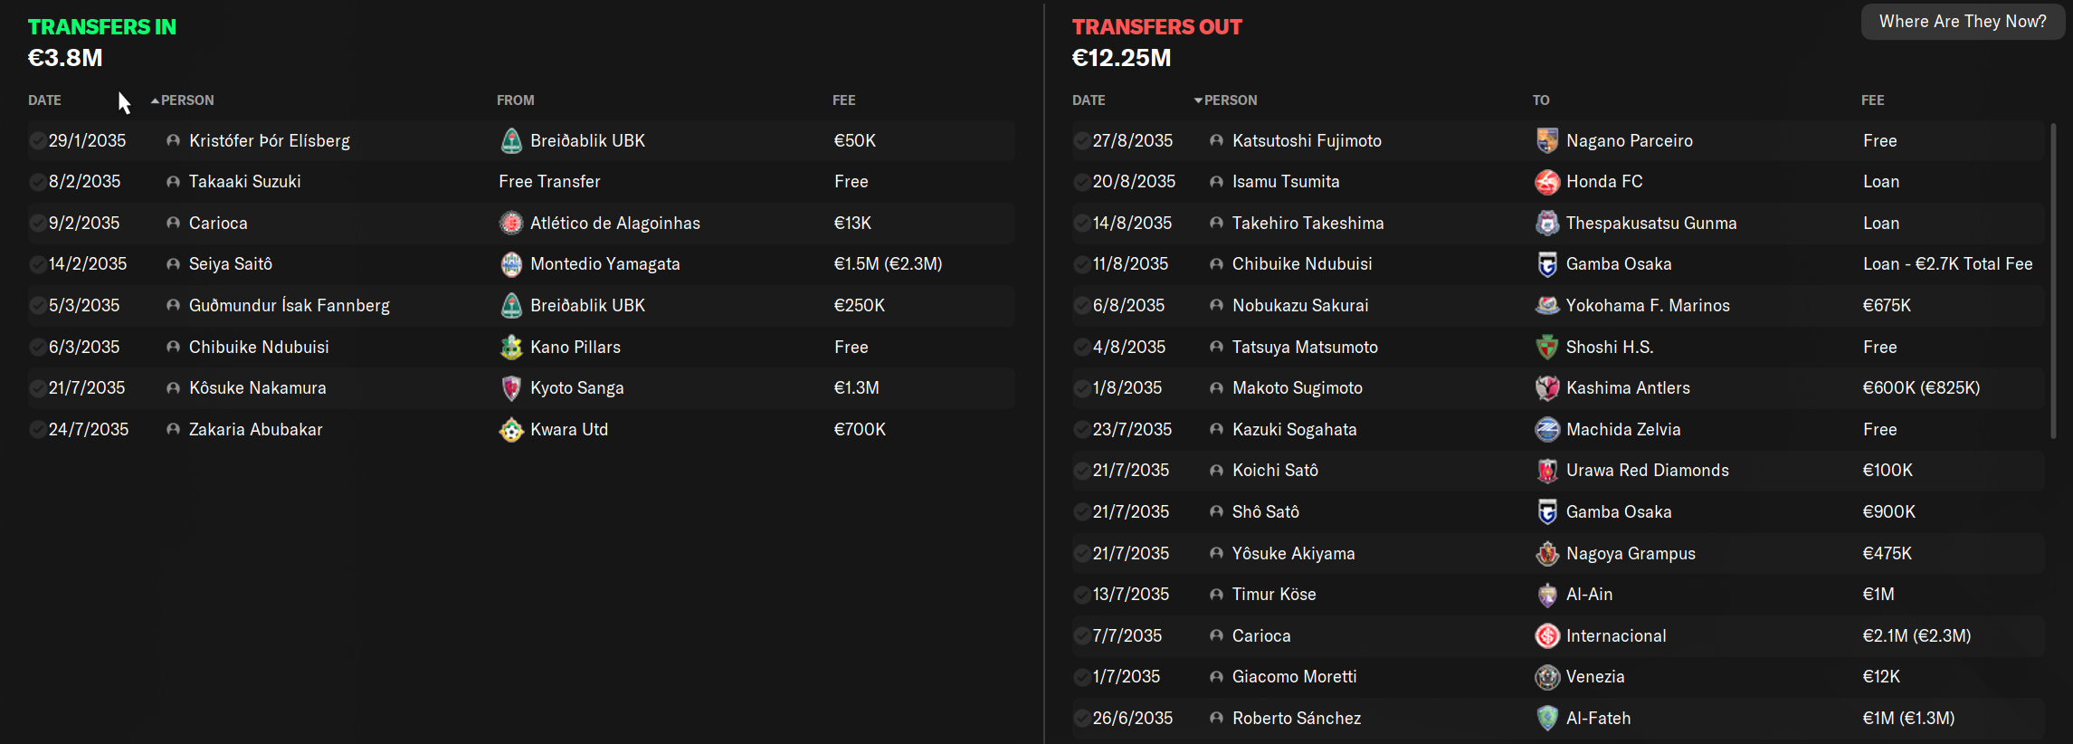
Task: Select the Urawa Red Diamonds crest
Action: click(1547, 471)
